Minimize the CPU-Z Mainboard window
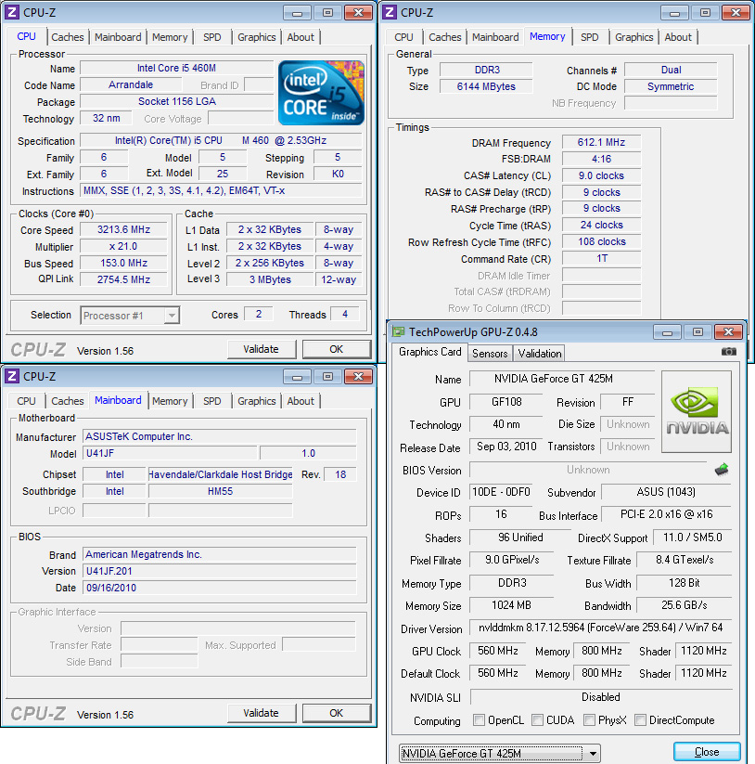Screen dimensions: 755x764 coord(297,377)
